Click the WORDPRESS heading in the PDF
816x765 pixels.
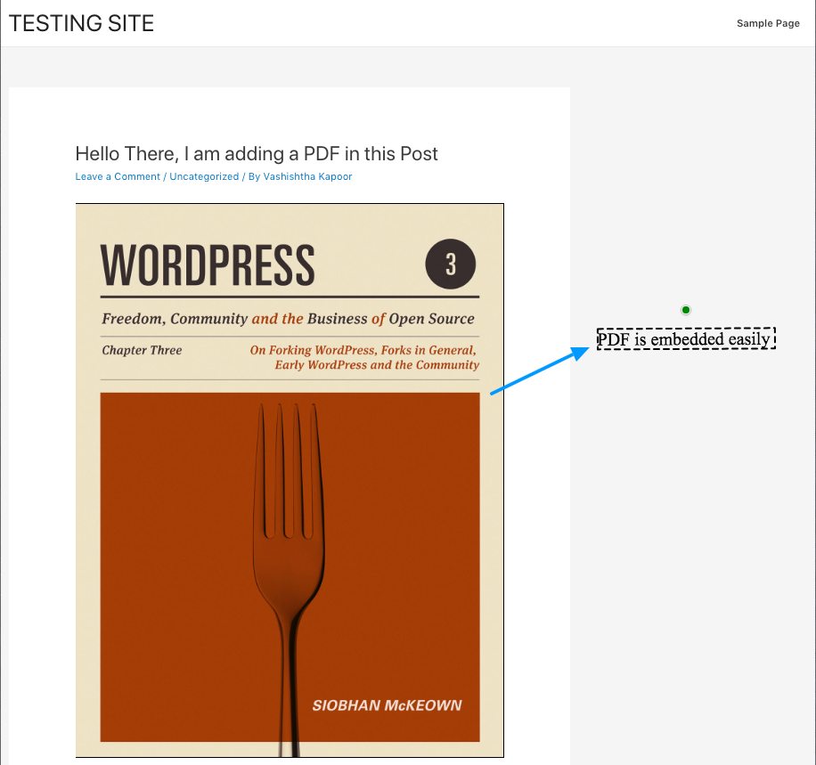pyautogui.click(x=208, y=265)
